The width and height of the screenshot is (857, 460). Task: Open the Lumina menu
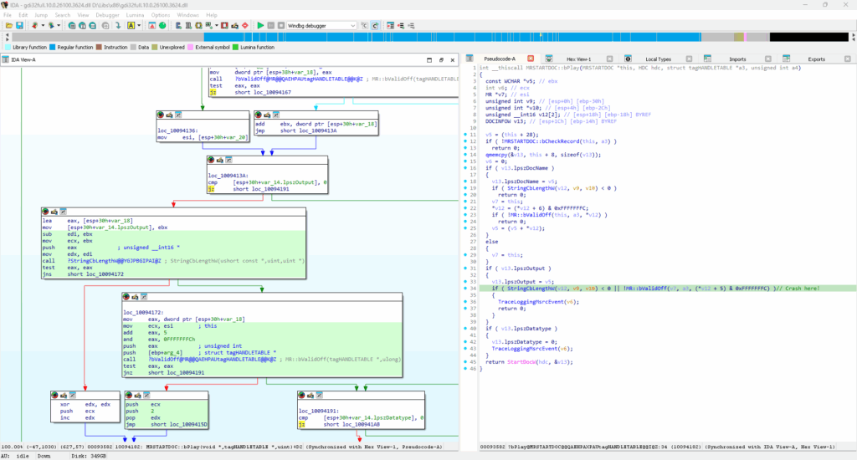134,15
